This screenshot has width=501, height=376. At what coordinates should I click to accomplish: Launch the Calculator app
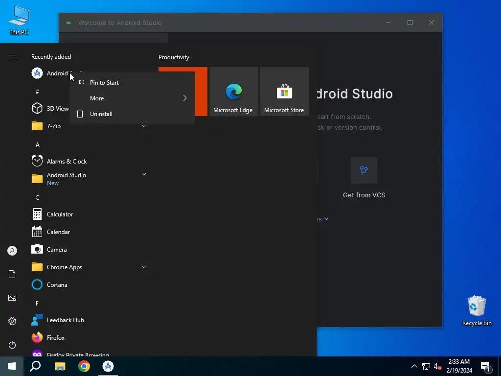(90, 214)
